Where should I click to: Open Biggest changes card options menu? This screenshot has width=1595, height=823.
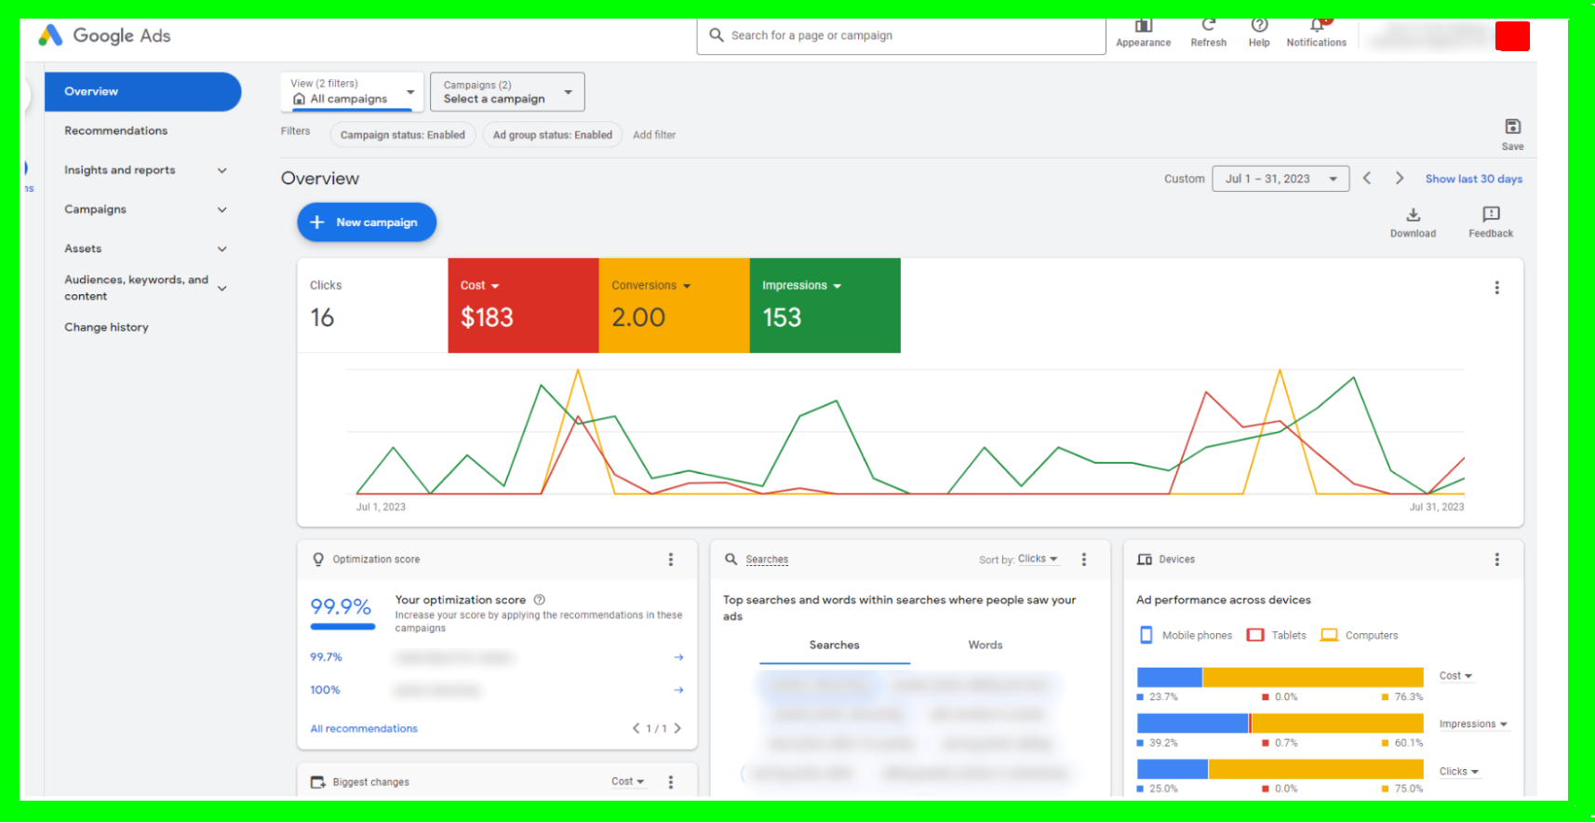(x=670, y=782)
